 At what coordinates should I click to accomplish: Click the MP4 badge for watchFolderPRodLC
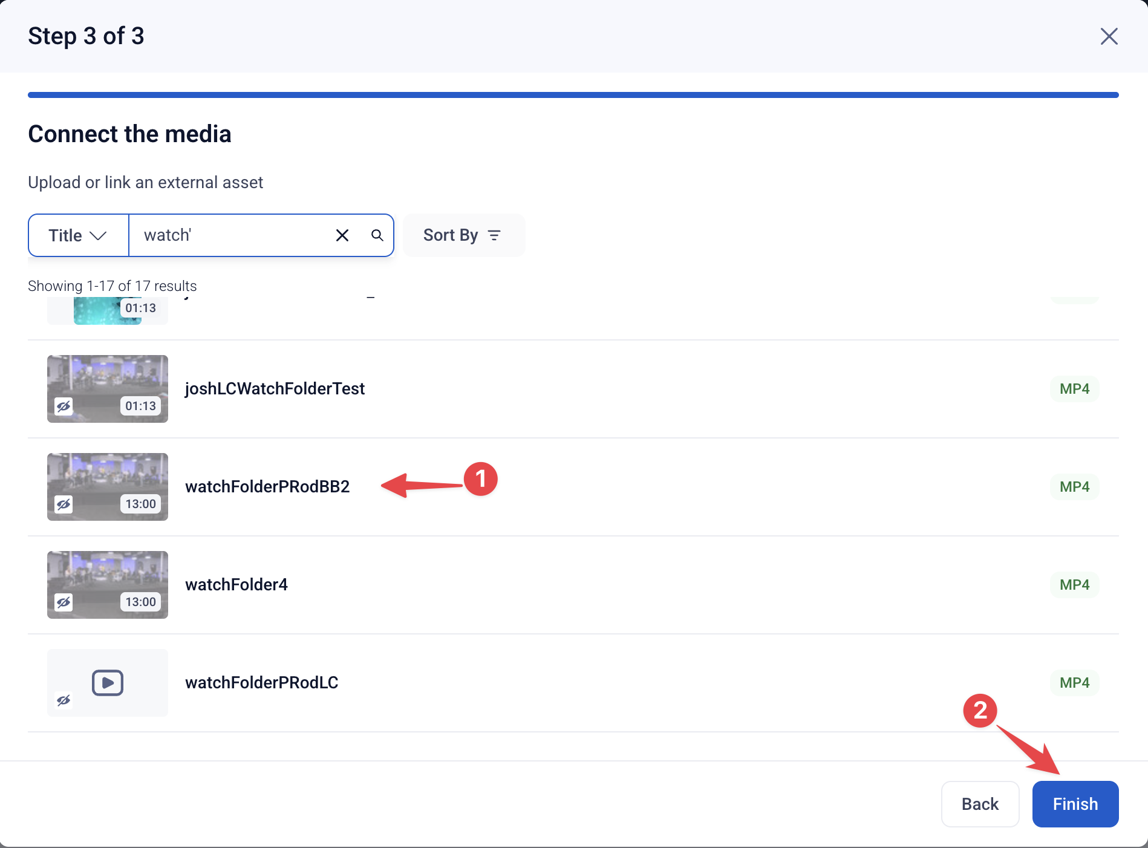[x=1075, y=683]
